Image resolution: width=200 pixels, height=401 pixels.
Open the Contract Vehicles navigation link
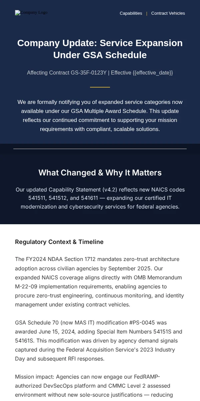point(168,13)
